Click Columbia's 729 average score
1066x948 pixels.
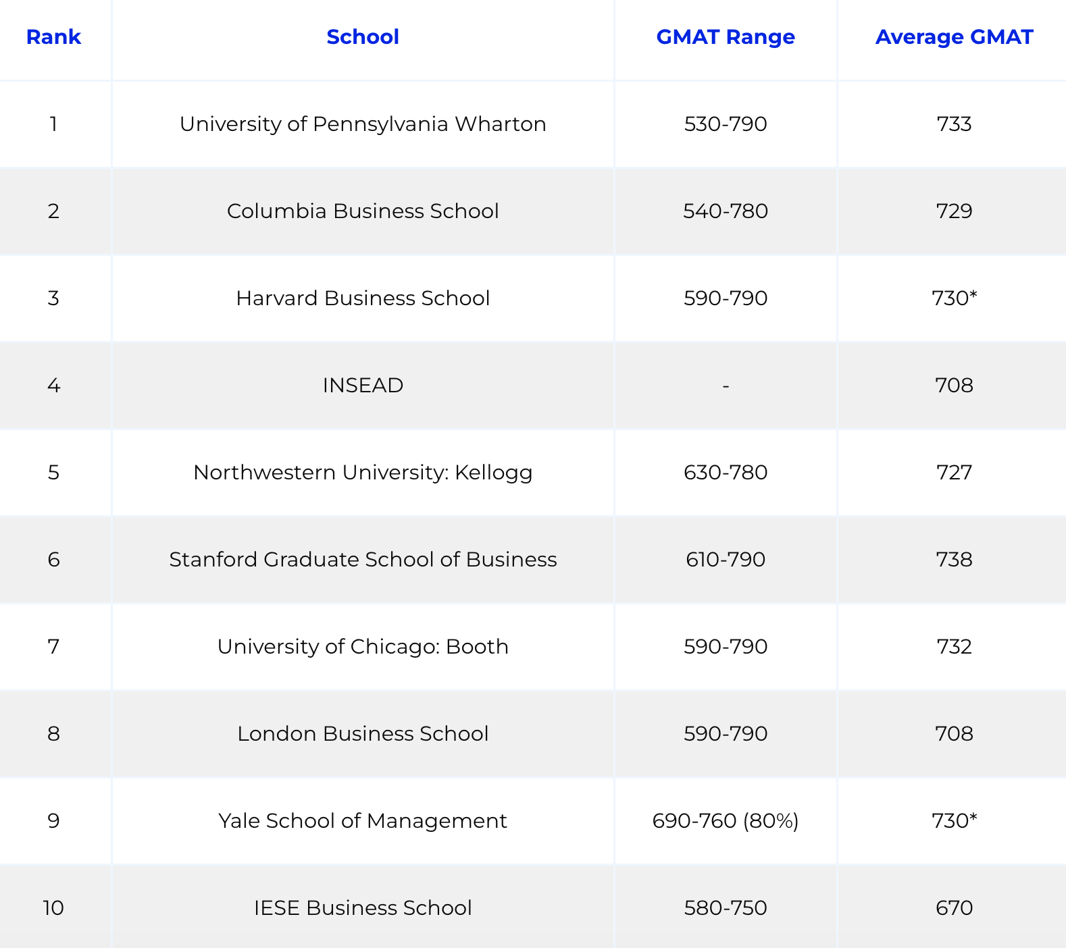954,211
